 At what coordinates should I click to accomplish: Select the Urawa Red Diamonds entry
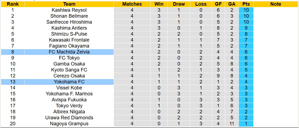[x=69, y=118]
